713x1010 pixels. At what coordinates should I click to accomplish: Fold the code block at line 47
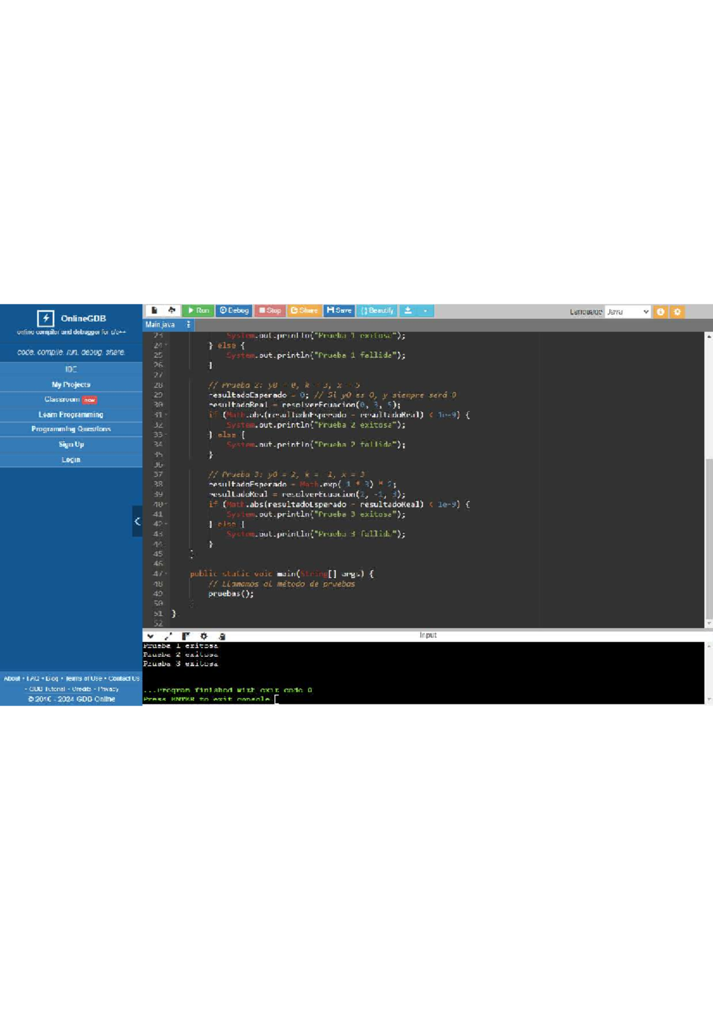[166, 574]
